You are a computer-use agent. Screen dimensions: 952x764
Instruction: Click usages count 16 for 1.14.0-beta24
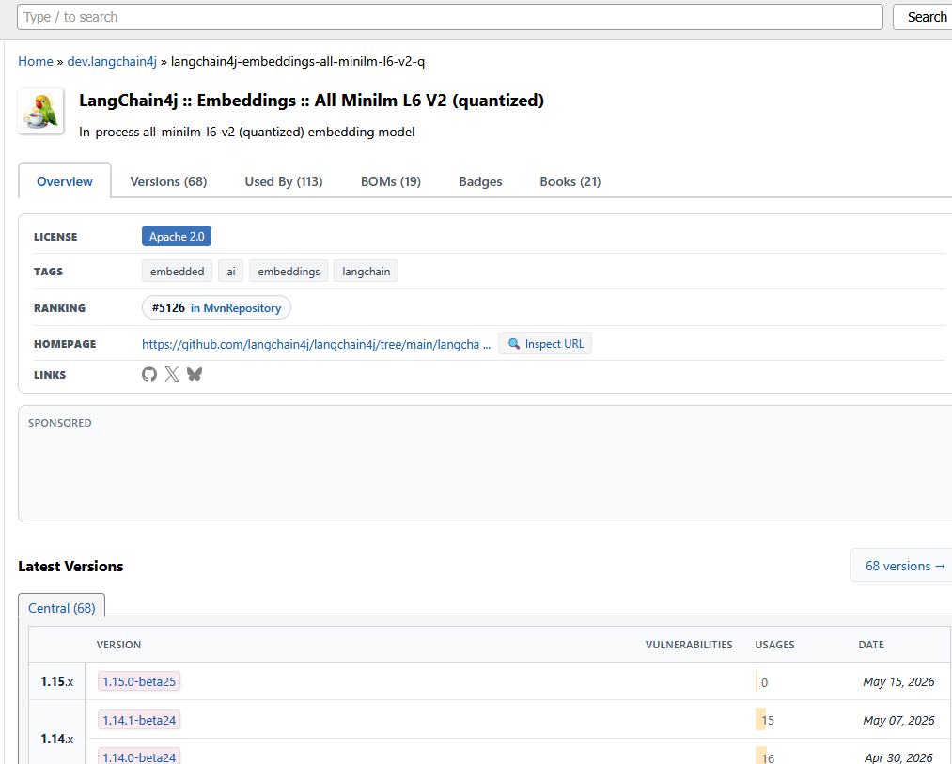point(768,758)
